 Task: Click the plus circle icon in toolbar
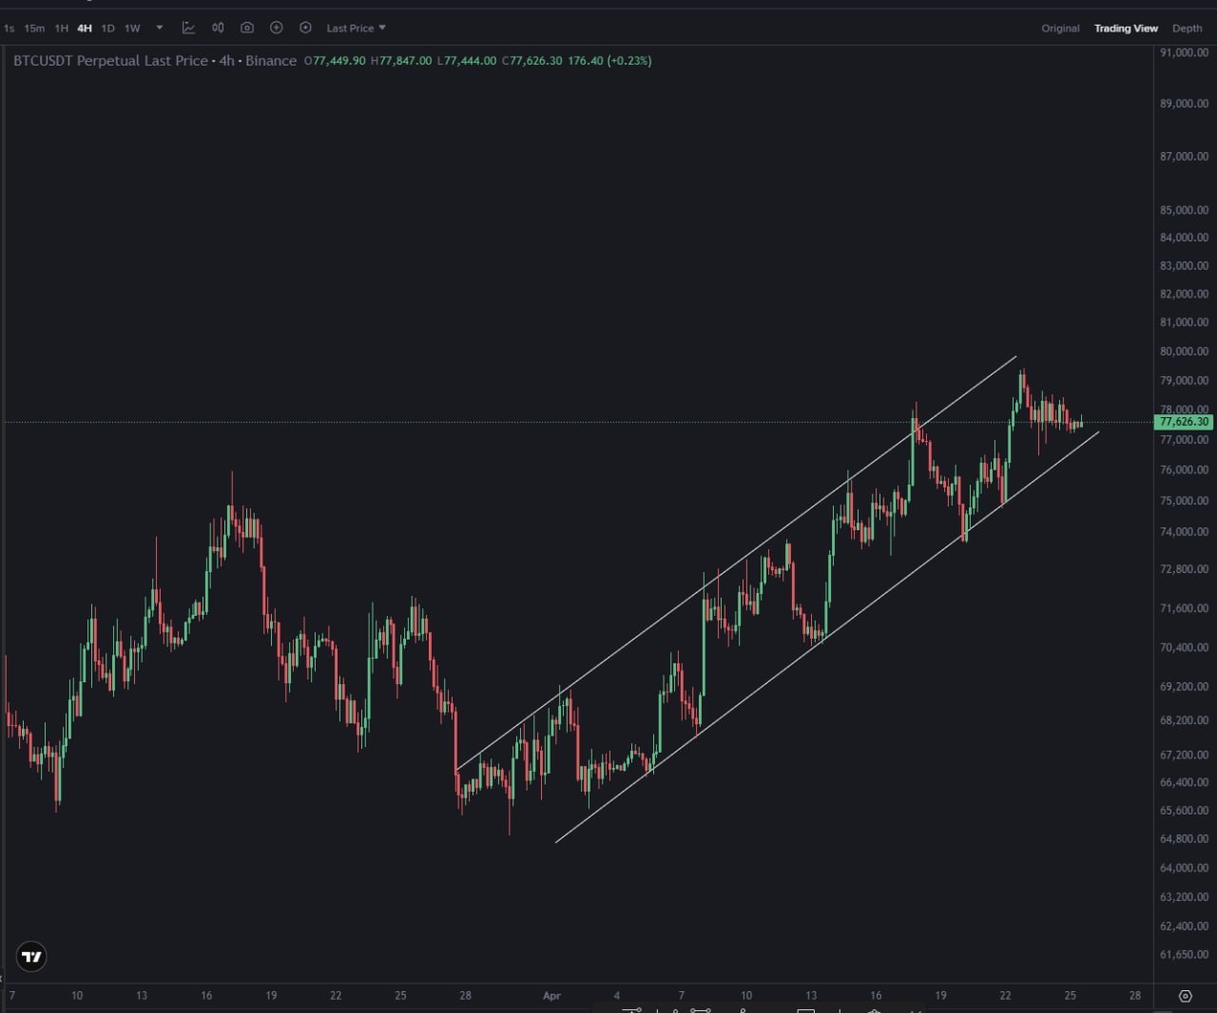coord(277,28)
